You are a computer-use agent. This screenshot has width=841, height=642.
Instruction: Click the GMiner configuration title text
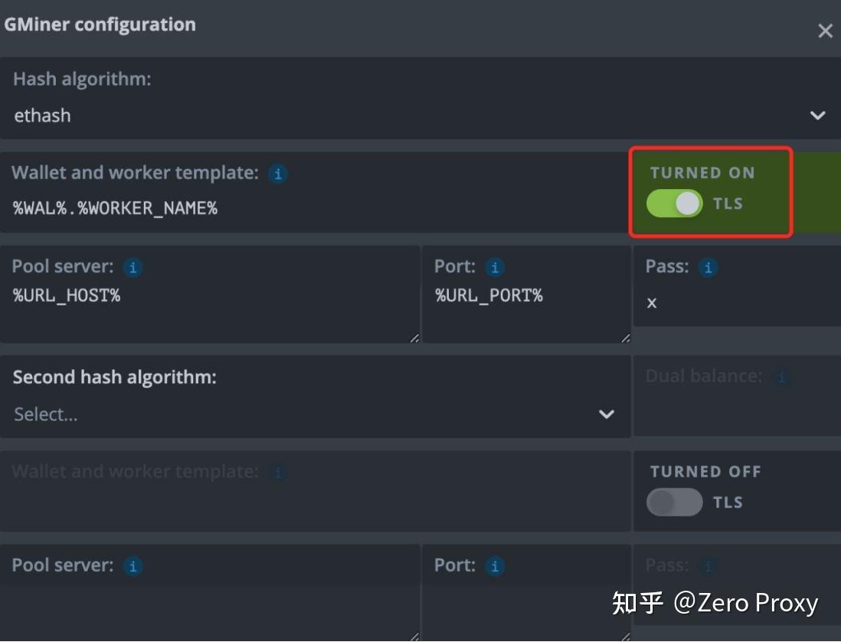click(100, 24)
